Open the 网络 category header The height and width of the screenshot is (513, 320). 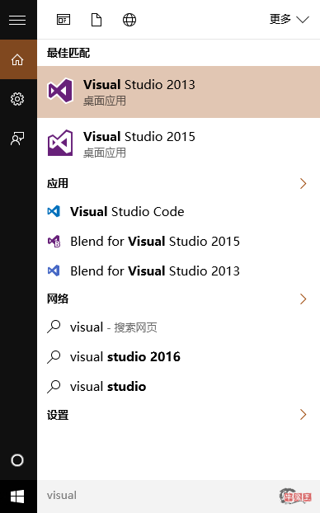pyautogui.click(x=58, y=299)
